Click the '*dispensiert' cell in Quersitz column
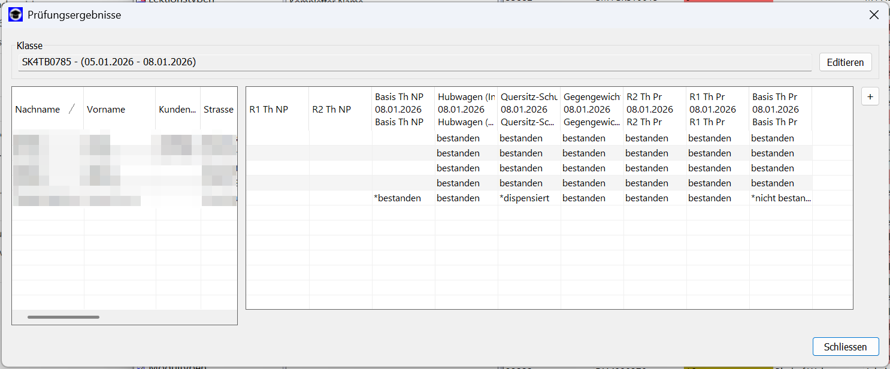The width and height of the screenshot is (890, 369). tap(529, 198)
